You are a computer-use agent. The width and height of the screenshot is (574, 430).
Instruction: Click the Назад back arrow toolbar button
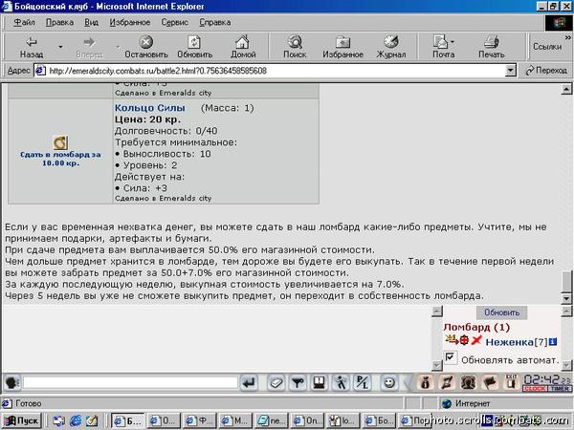coord(32,47)
